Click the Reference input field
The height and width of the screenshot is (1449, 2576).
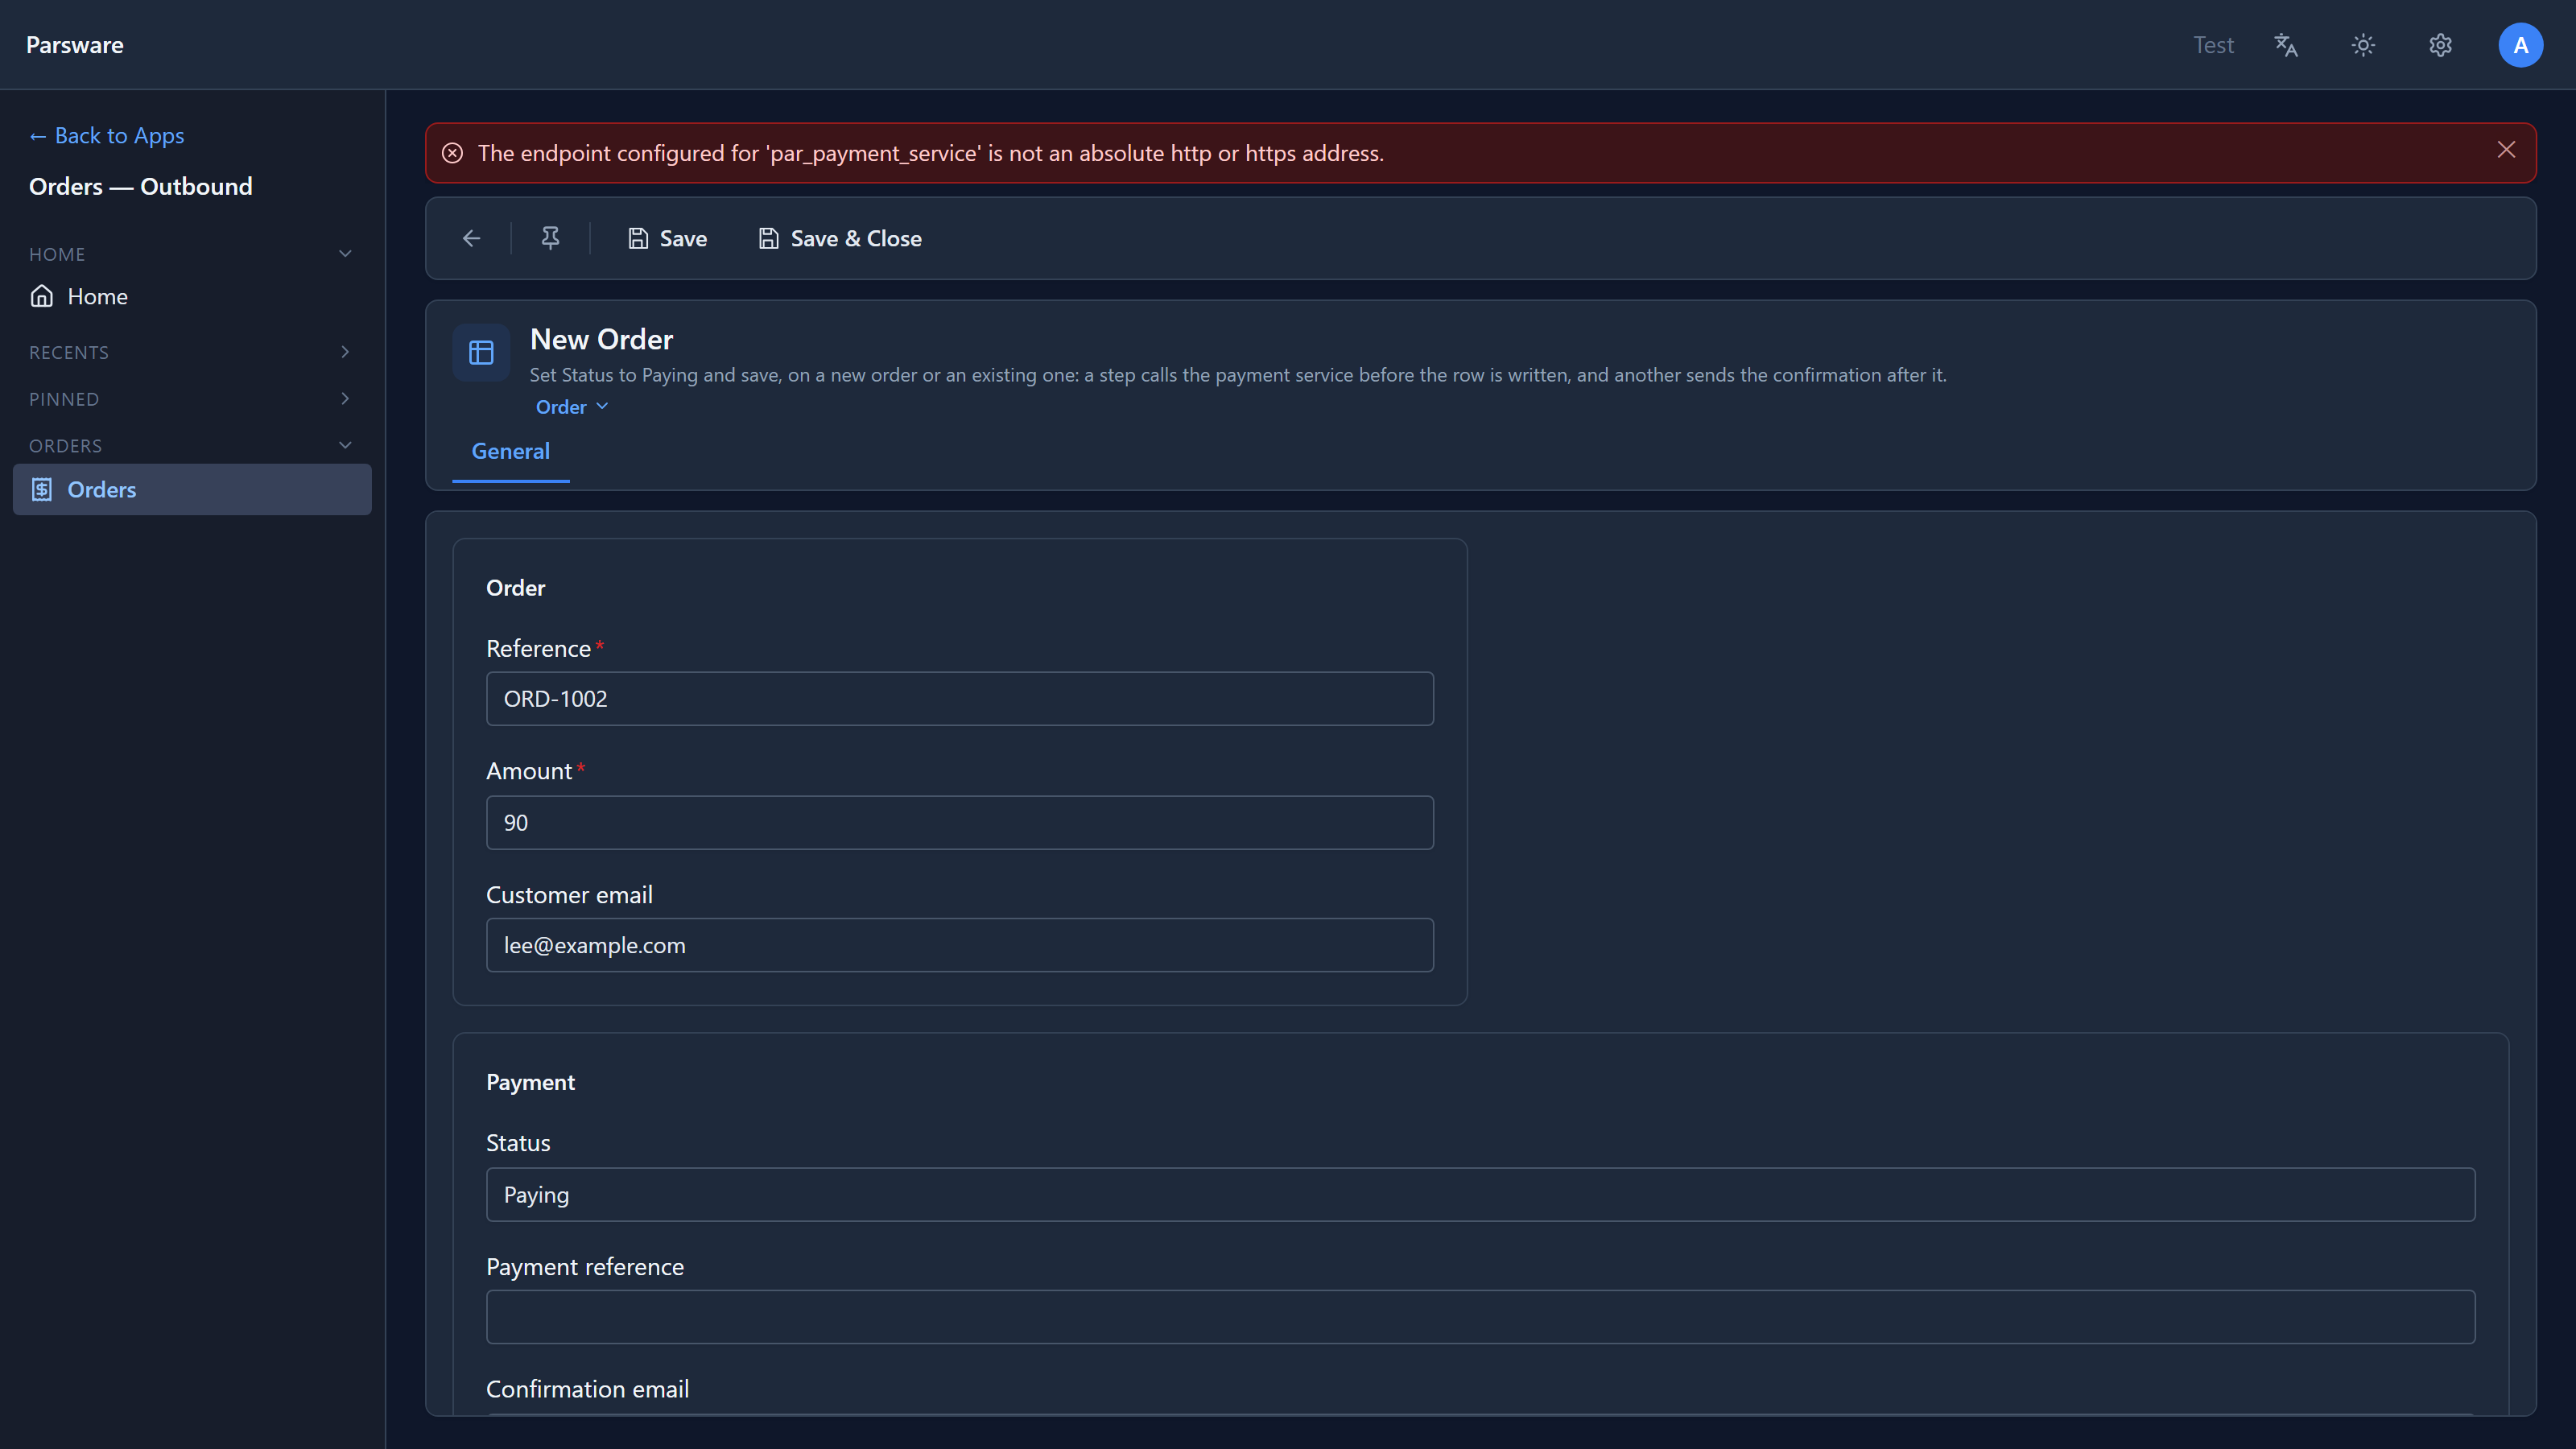(959, 698)
